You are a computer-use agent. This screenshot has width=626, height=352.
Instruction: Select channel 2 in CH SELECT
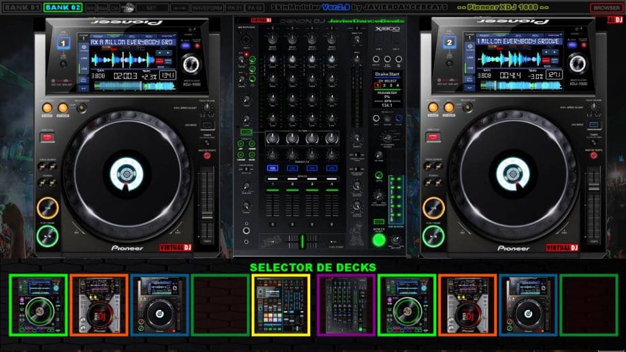pyautogui.click(x=384, y=85)
